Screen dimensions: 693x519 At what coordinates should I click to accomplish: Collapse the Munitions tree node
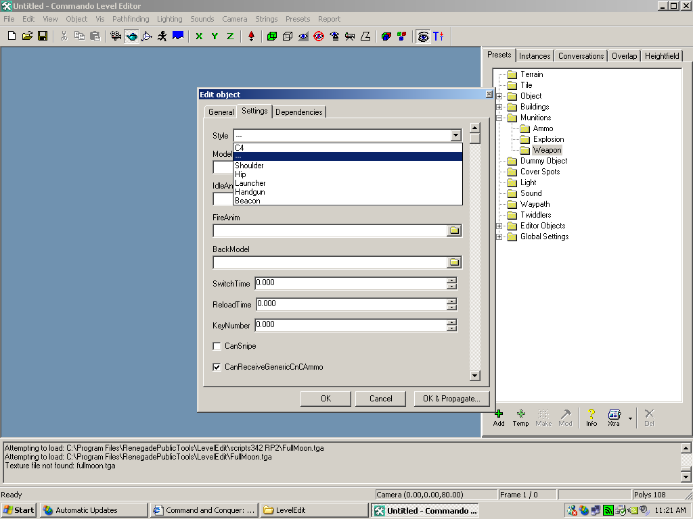tap(499, 118)
